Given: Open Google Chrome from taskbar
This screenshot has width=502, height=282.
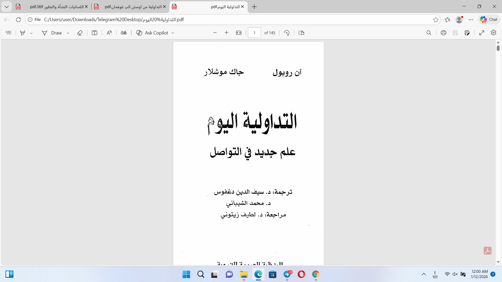Looking at the screenshot, I should [x=316, y=274].
